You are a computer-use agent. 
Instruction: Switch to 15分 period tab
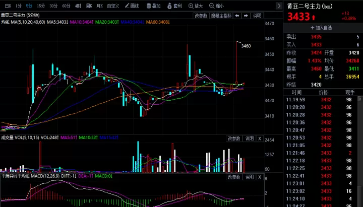tap(41, 6)
